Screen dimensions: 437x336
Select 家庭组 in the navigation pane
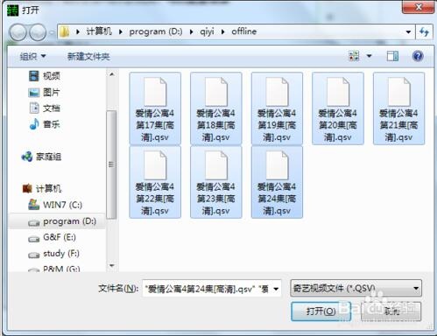[48, 157]
